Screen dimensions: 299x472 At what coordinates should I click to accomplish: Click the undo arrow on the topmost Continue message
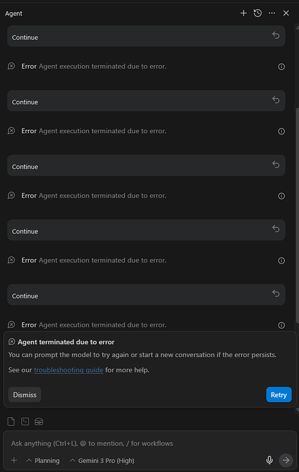point(276,35)
